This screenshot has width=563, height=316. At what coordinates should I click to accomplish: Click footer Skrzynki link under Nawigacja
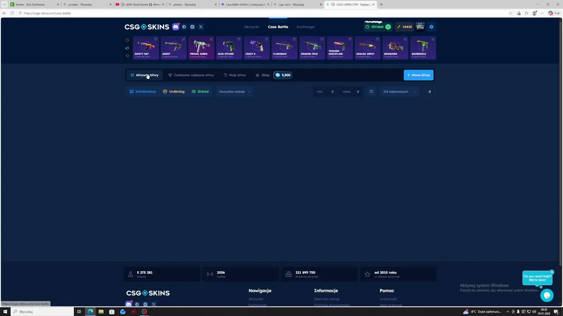point(256,299)
